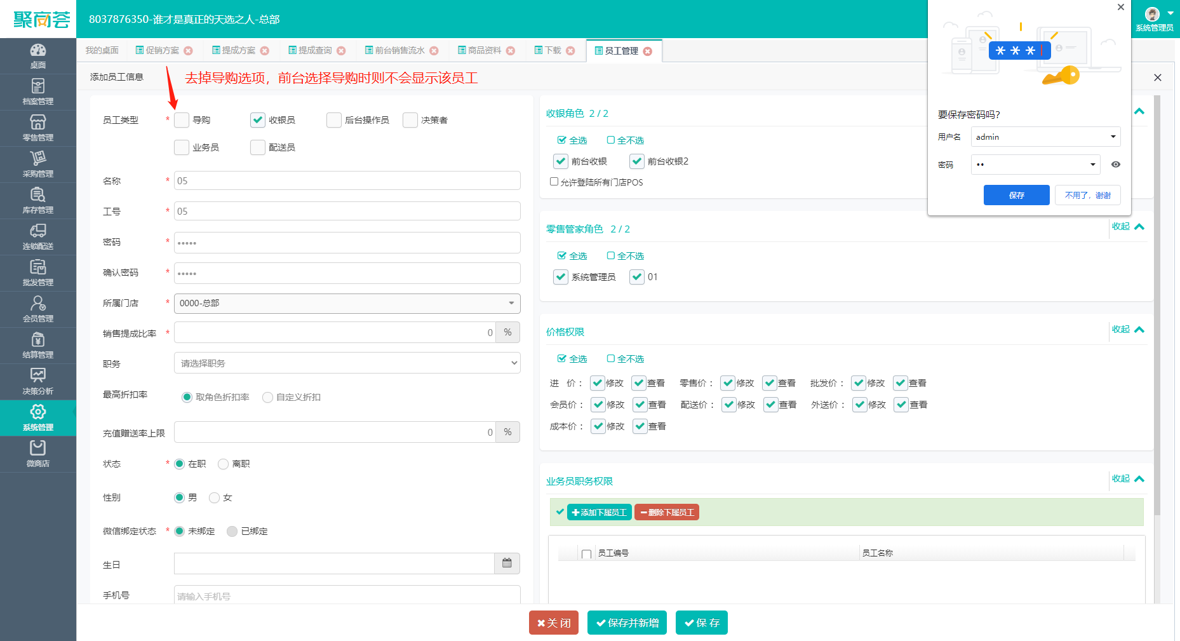Switch to the 提成方案 tab
Viewport: 1180px width, 641px height.
click(239, 51)
